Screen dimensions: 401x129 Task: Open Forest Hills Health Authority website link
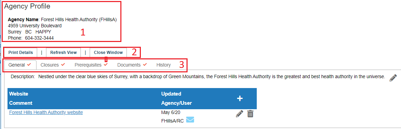[x=46, y=112]
